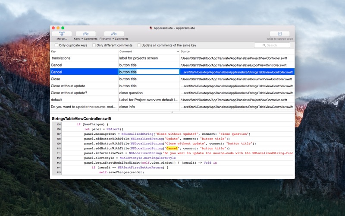The height and width of the screenshot is (216, 345).
Task: Click 'let panel = NSAlert()' code line
Action: coord(103,129)
